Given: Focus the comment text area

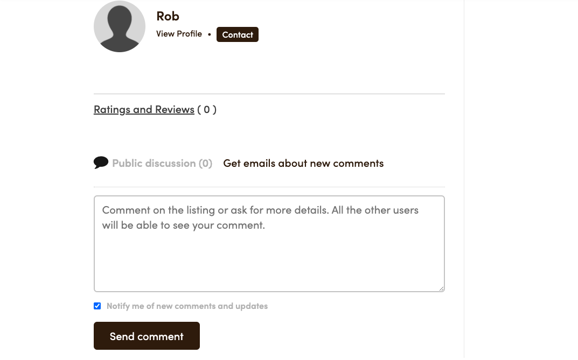Looking at the screenshot, I should (x=269, y=244).
